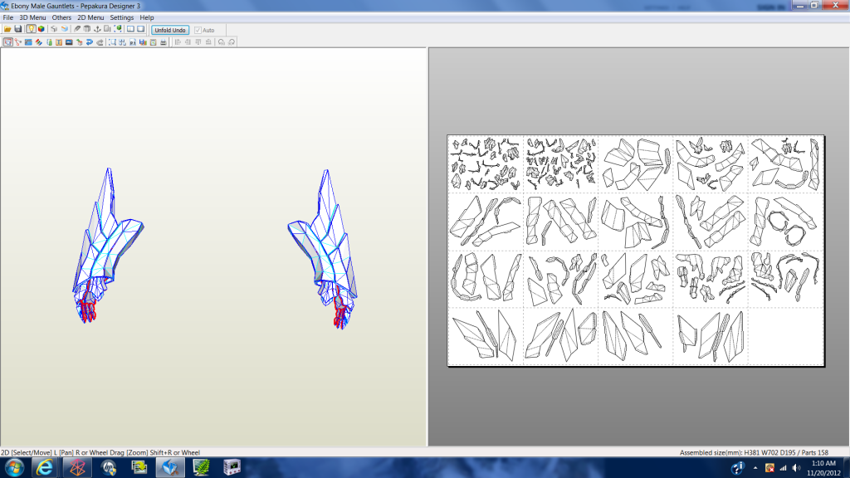This screenshot has height=478, width=850.
Task: Print the pattern using the printer icon
Action: point(164,41)
